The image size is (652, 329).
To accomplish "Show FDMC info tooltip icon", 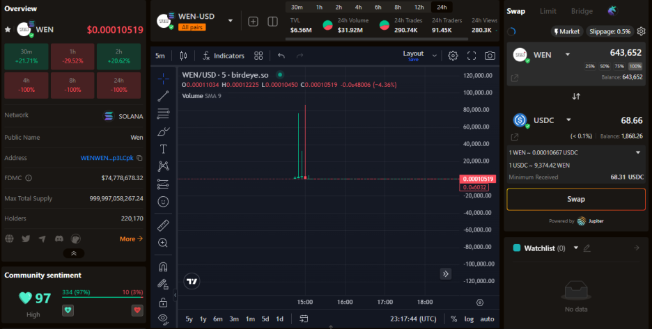I will click(29, 178).
